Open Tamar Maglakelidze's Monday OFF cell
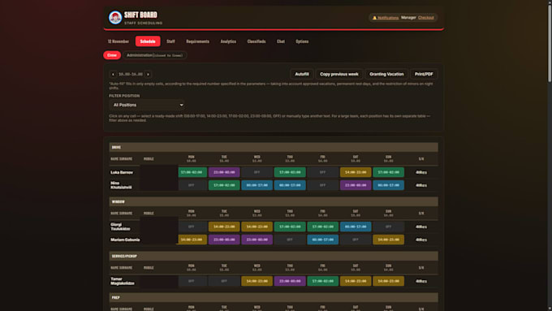 tap(192, 282)
